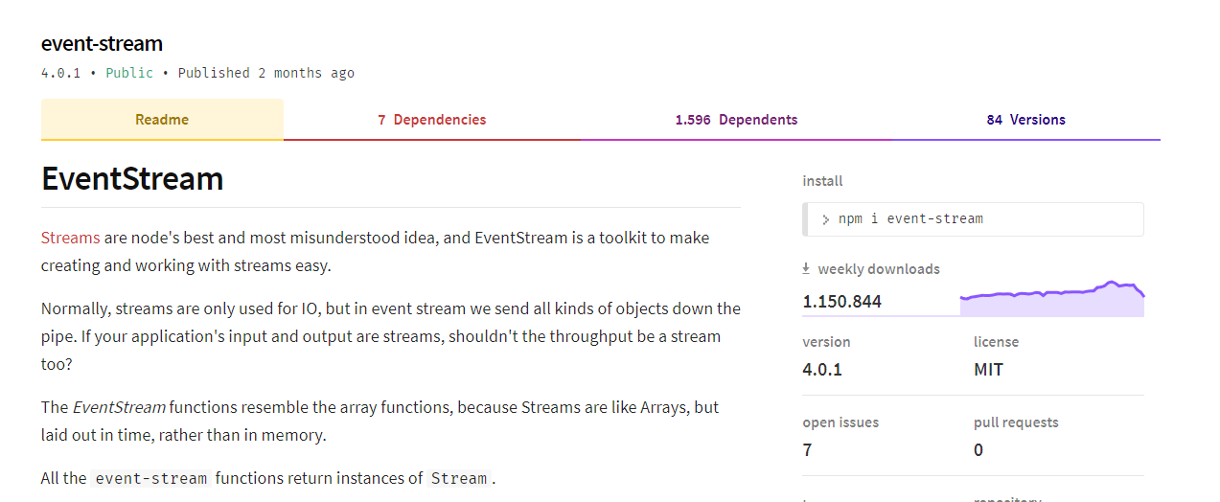This screenshot has height=502, width=1220.
Task: Click the weekly downloads arrow icon
Action: [x=806, y=269]
